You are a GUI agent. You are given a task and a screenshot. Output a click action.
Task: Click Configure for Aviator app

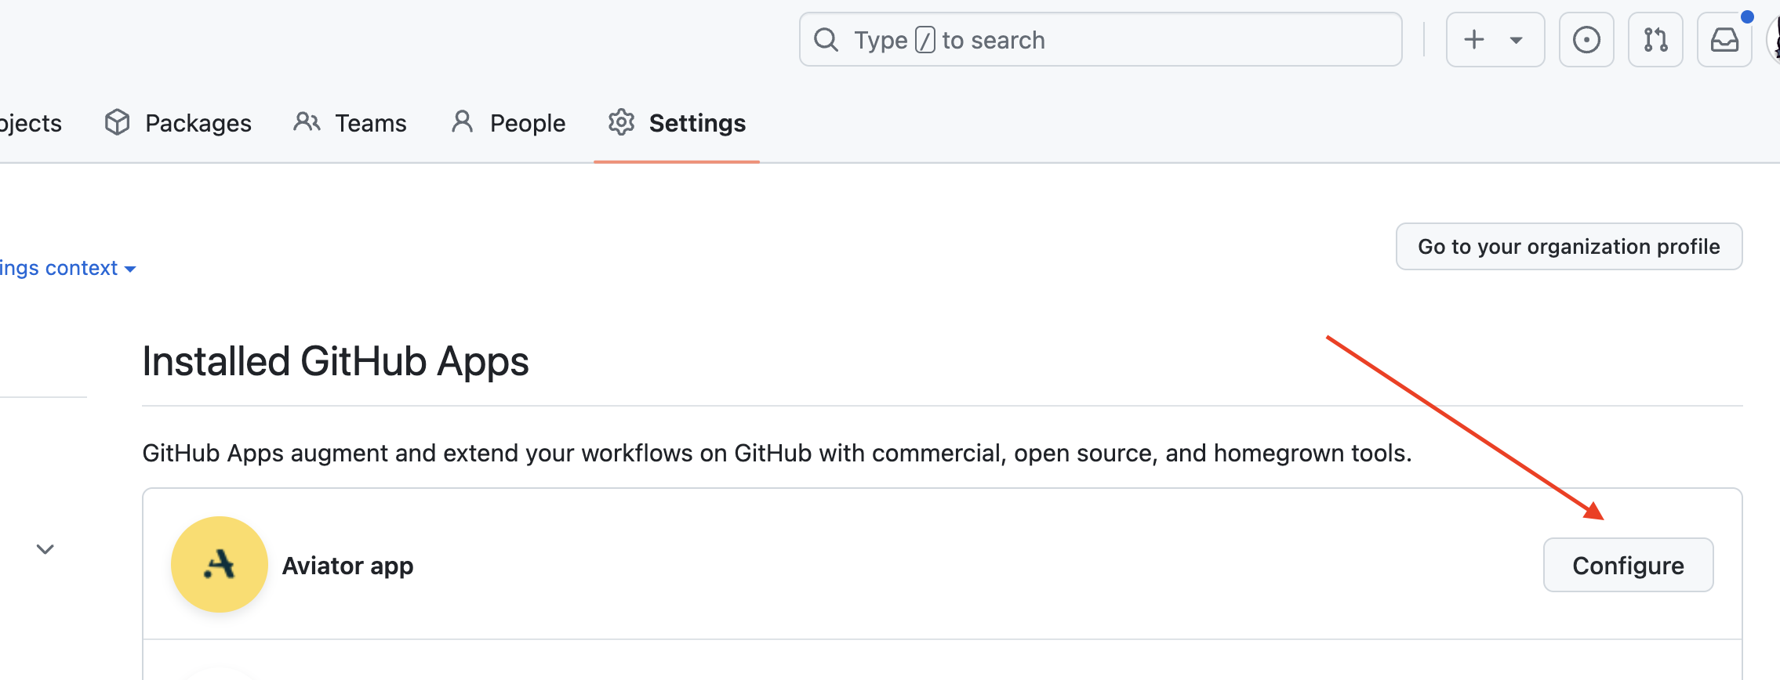pos(1628,566)
